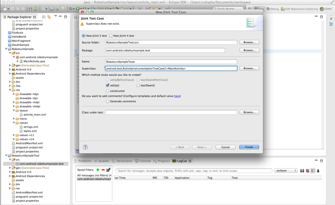Open the Android SDK Manager toolbar icon
Viewport: 335px width, 205px height.
[30, 9]
